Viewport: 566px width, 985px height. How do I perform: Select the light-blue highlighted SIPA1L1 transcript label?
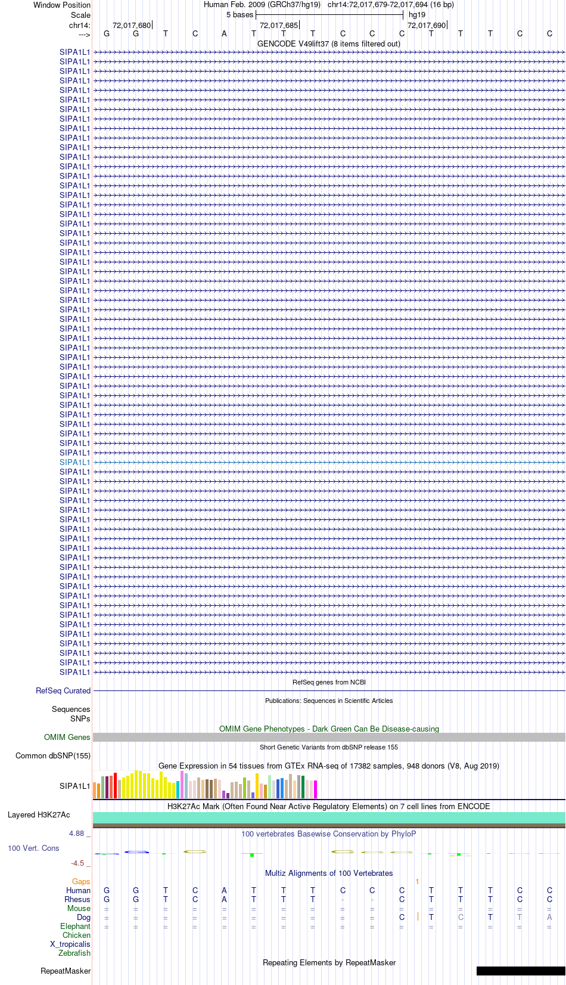[74, 462]
